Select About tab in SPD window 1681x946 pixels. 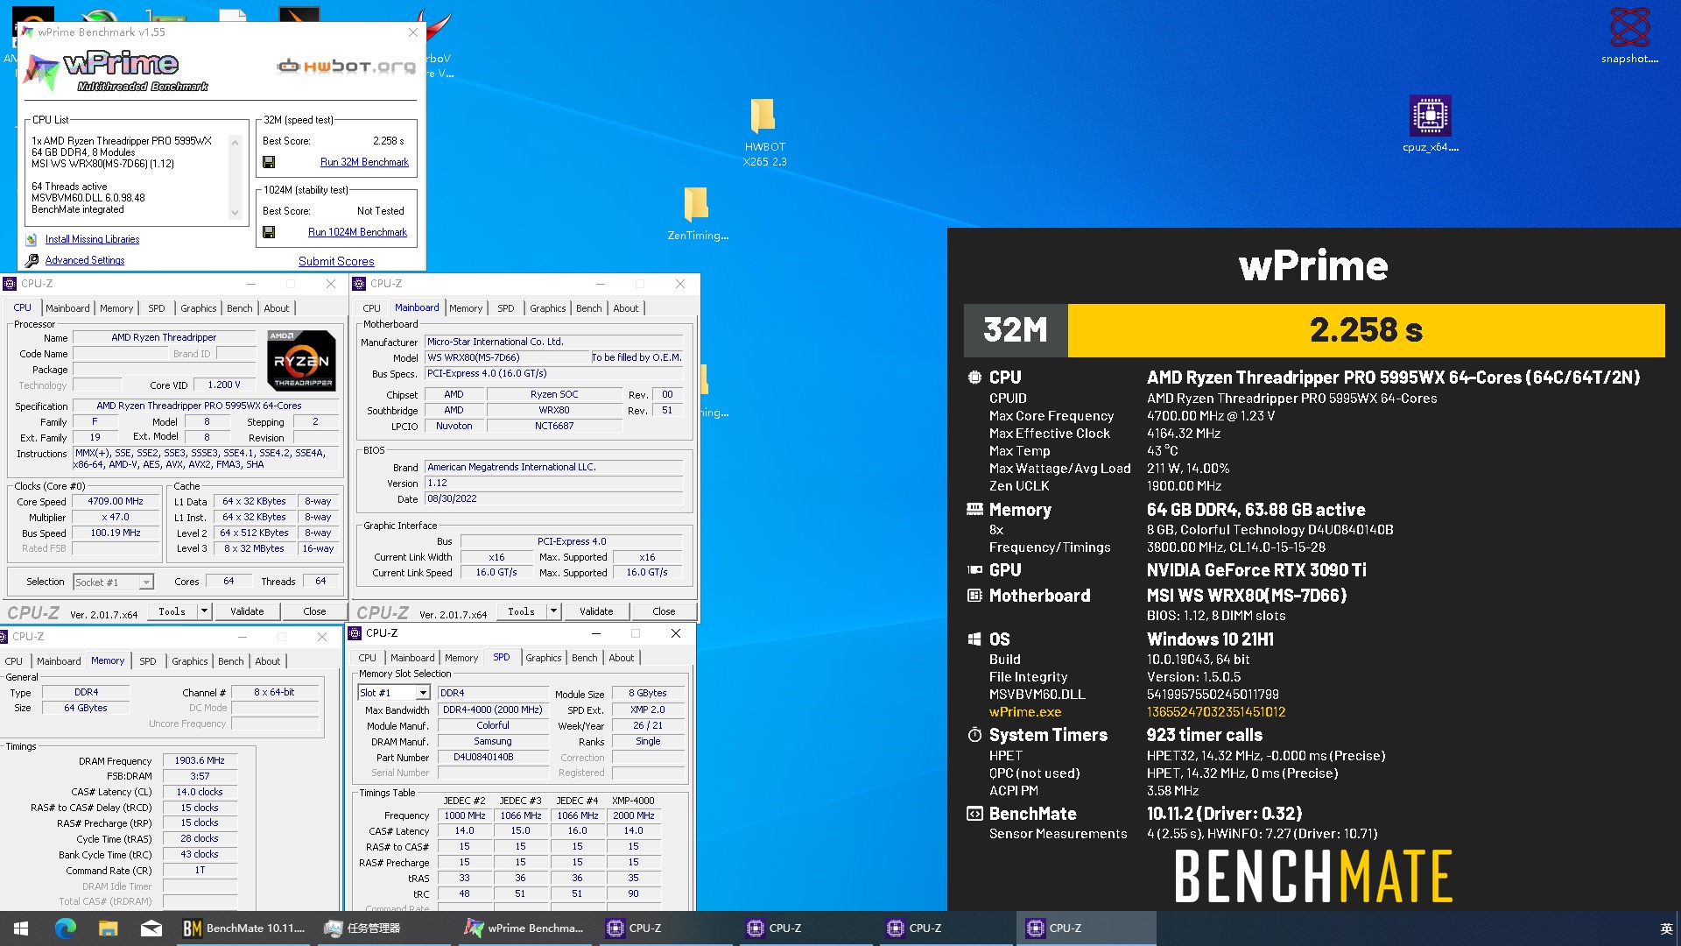(621, 658)
